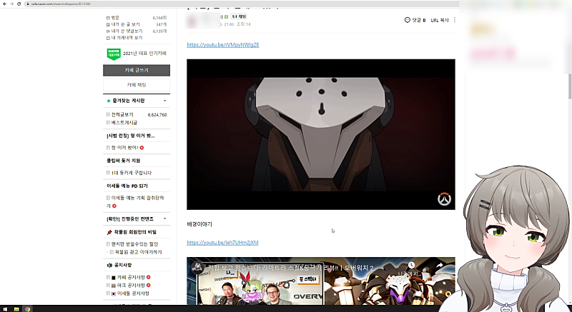Reload the page with the refresh icon
Viewport: 572px width, 312px height.
pyautogui.click(x=19, y=4)
